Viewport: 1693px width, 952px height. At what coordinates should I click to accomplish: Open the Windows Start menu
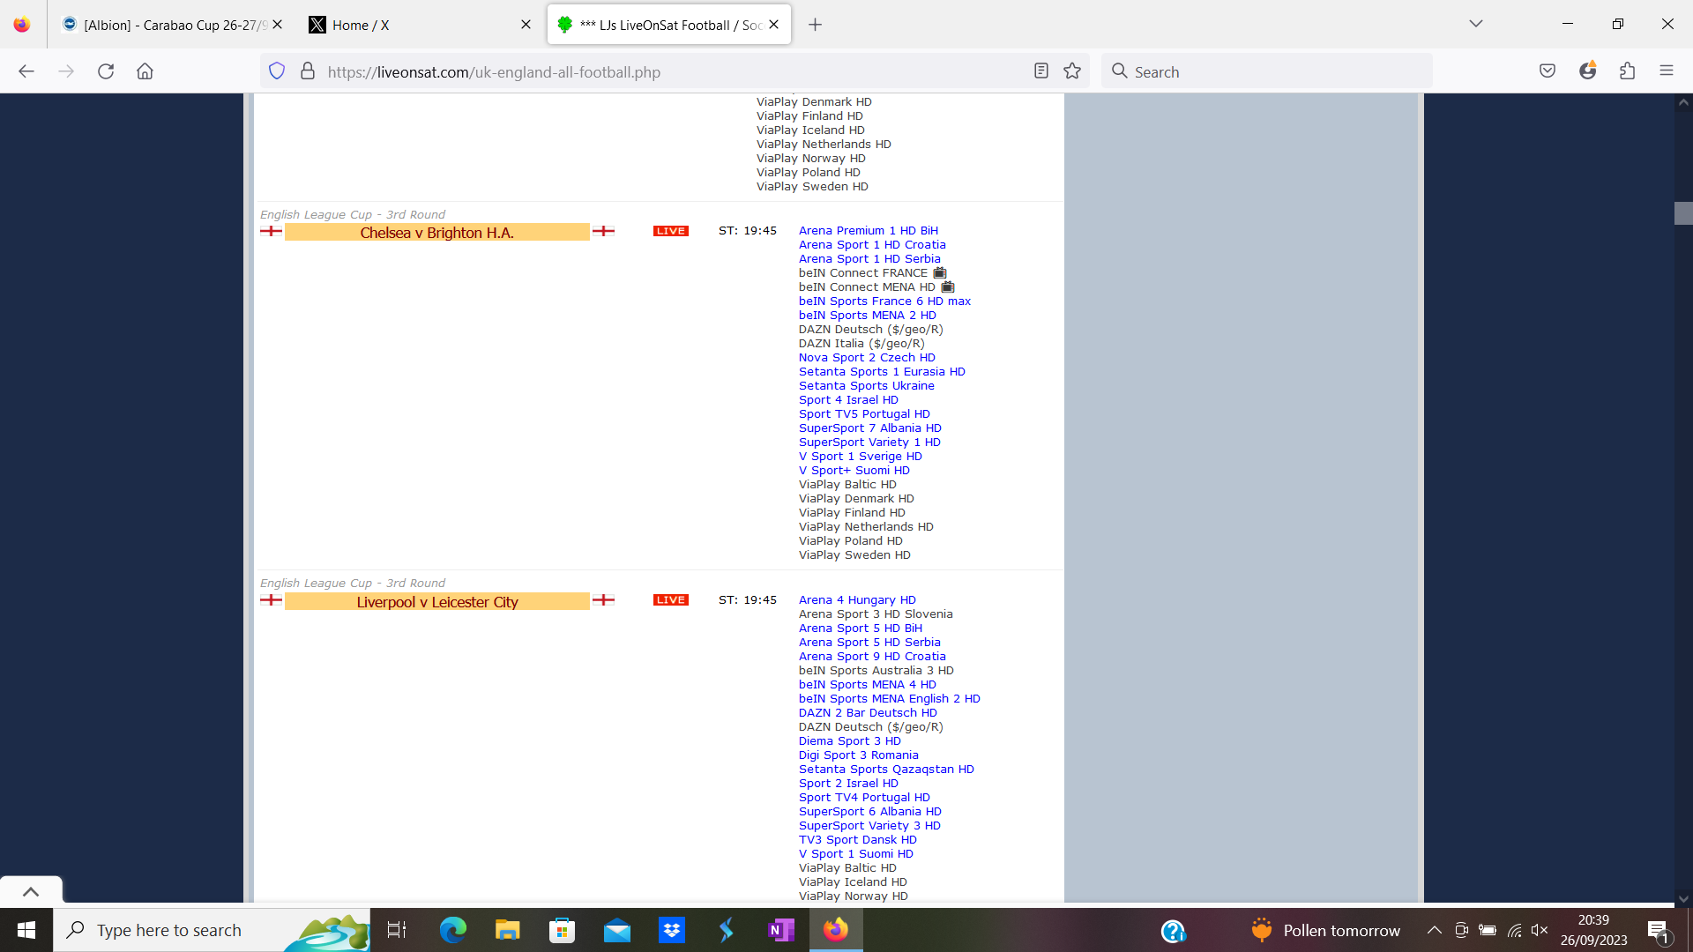point(26,930)
